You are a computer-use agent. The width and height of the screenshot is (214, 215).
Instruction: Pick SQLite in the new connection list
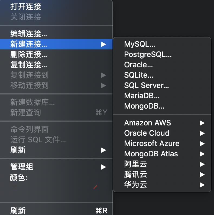[139, 75]
